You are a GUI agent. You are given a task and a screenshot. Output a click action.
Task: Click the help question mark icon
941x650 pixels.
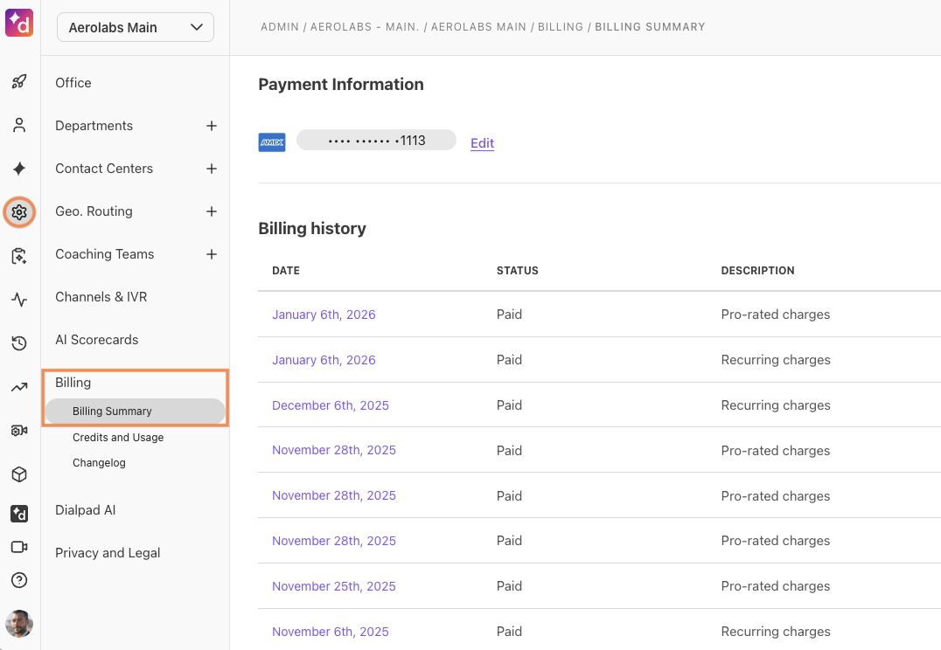click(x=19, y=580)
